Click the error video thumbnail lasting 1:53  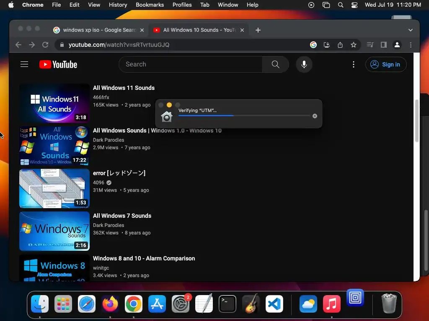[54, 189]
